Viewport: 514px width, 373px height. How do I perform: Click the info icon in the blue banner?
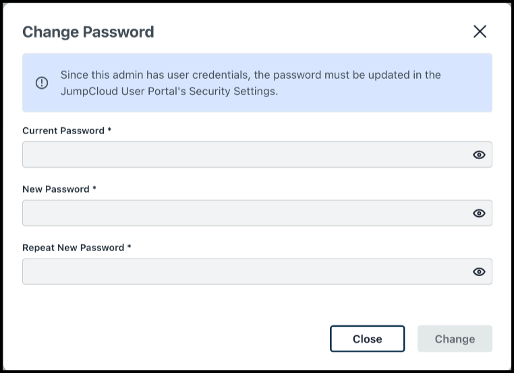tap(42, 83)
